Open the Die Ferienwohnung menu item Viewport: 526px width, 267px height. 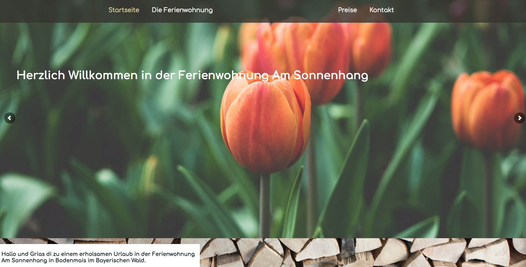[x=182, y=10]
